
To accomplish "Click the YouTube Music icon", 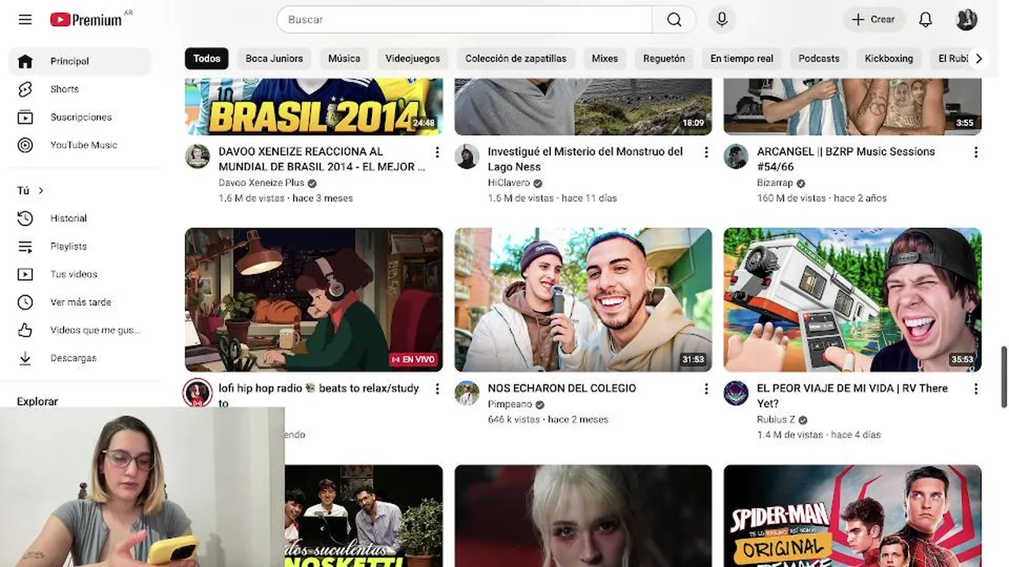I will tap(25, 145).
